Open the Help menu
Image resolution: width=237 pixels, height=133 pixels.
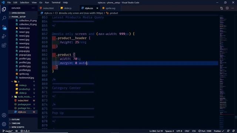(65, 3)
